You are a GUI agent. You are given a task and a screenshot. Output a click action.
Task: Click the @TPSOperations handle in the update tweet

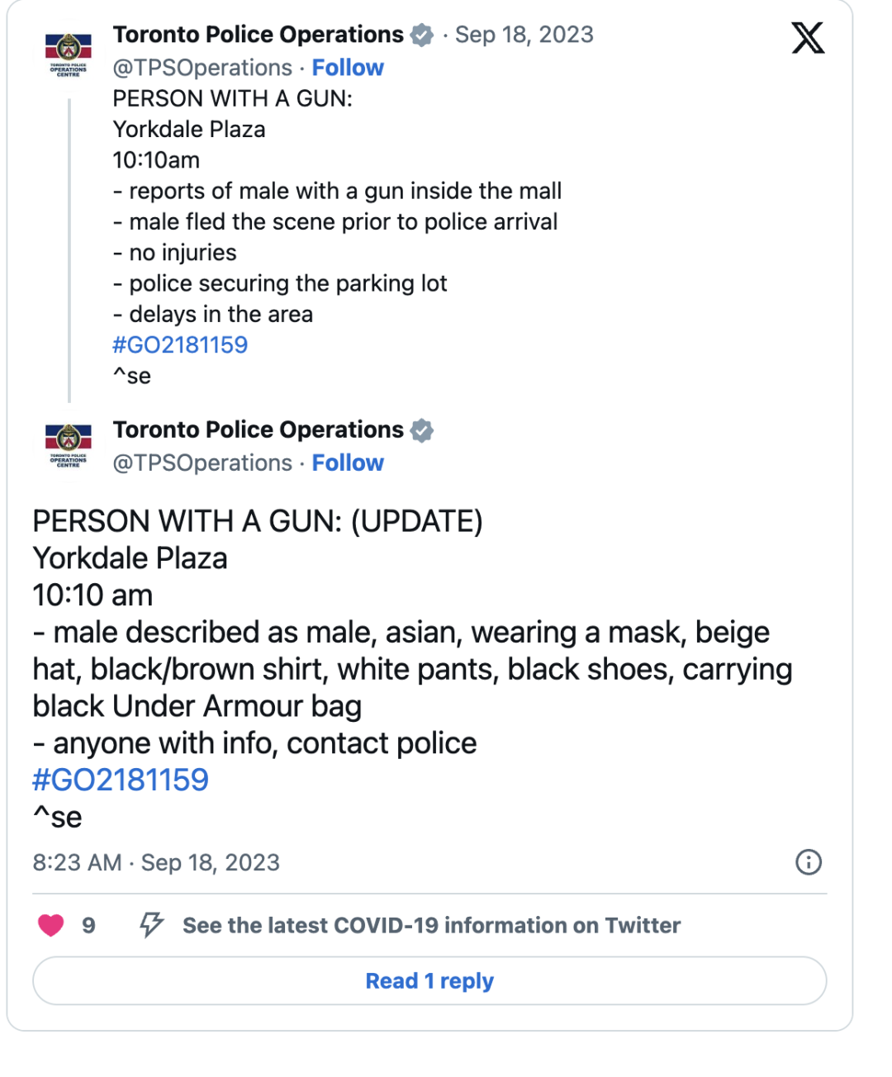click(202, 463)
